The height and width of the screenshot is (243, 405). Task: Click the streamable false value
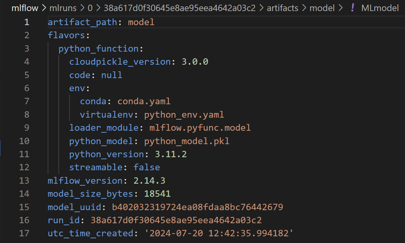pos(147,167)
